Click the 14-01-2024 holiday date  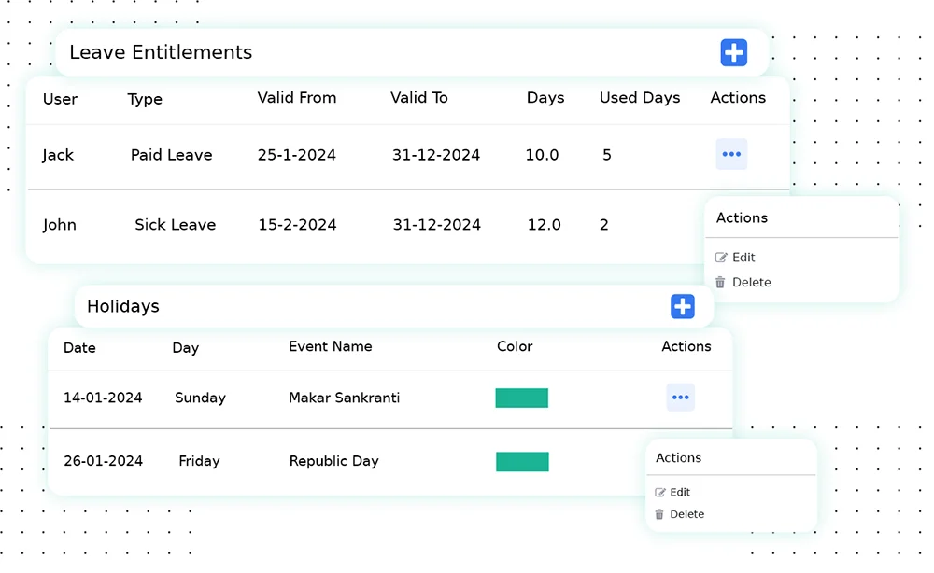coord(103,398)
